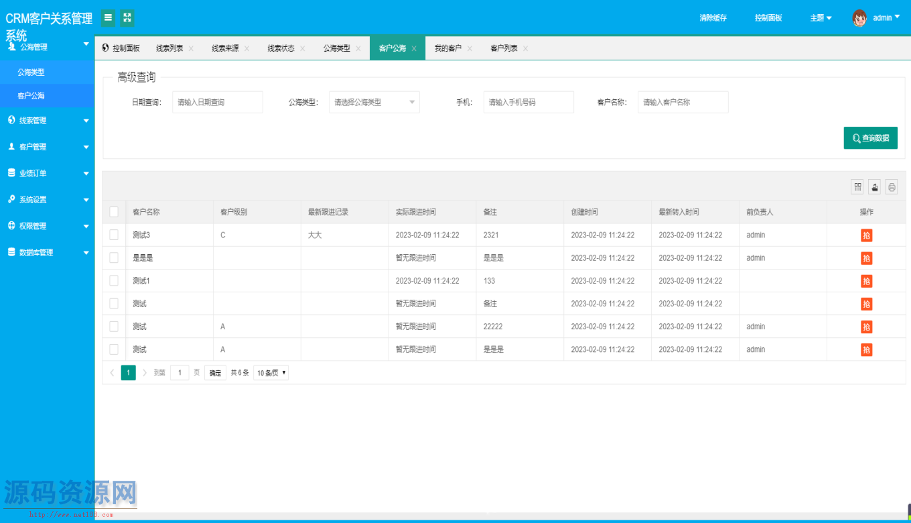Click the fullscreen toggle icon

pos(127,18)
